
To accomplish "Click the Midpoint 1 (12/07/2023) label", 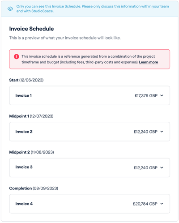I will tap(31, 116).
